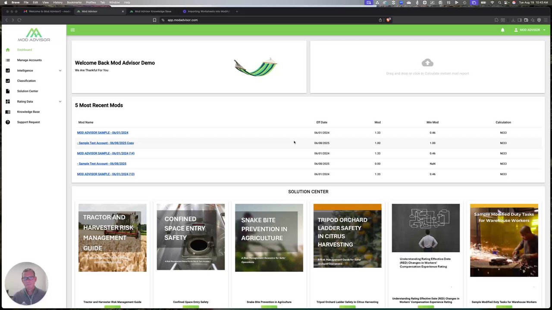Open the browser extensions puzzle icon
Image resolution: width=552 pixels, height=310 pixels.
click(496, 20)
